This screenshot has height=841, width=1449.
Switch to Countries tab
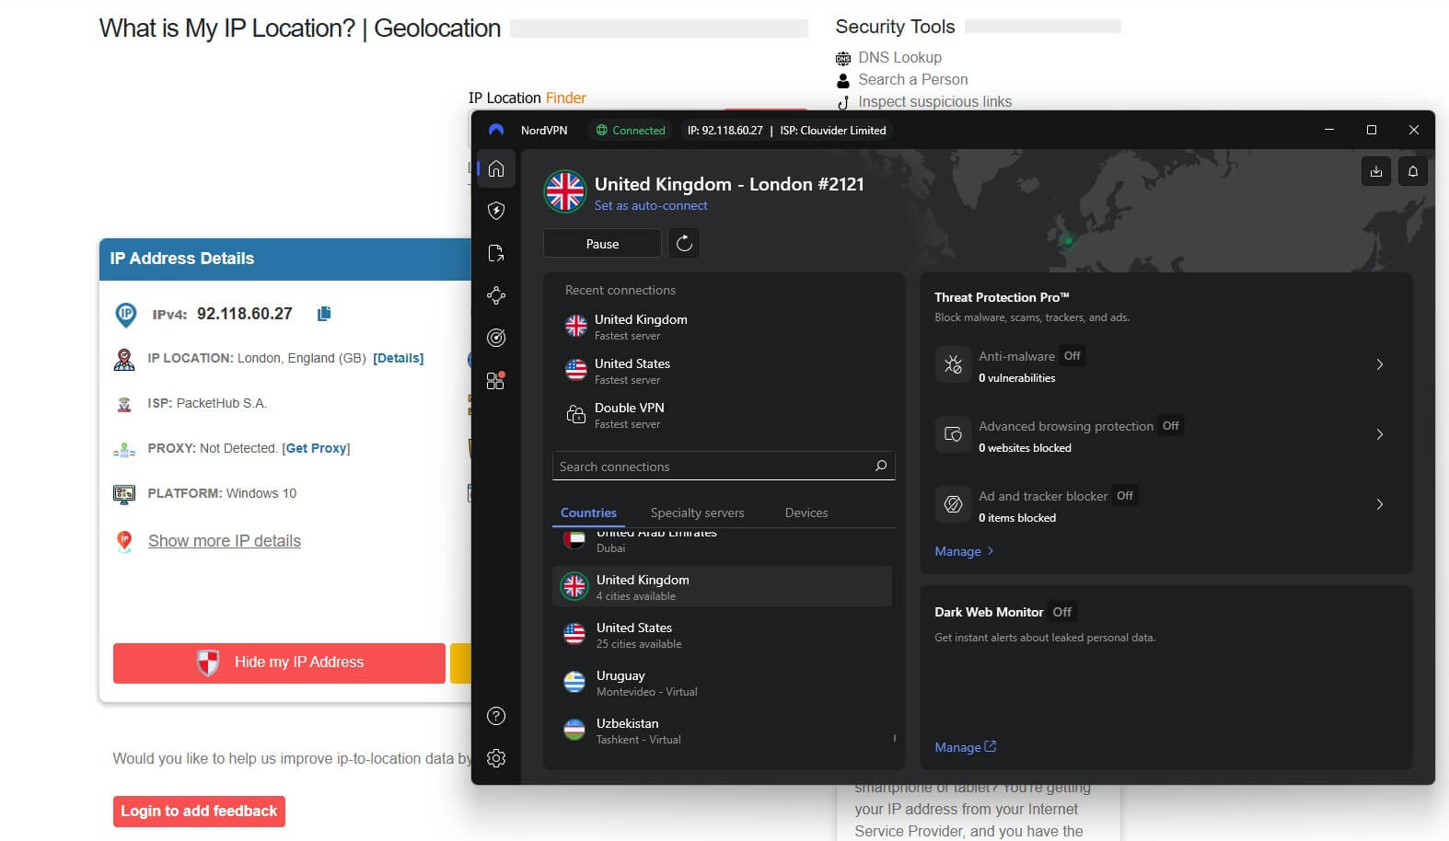pos(588,513)
